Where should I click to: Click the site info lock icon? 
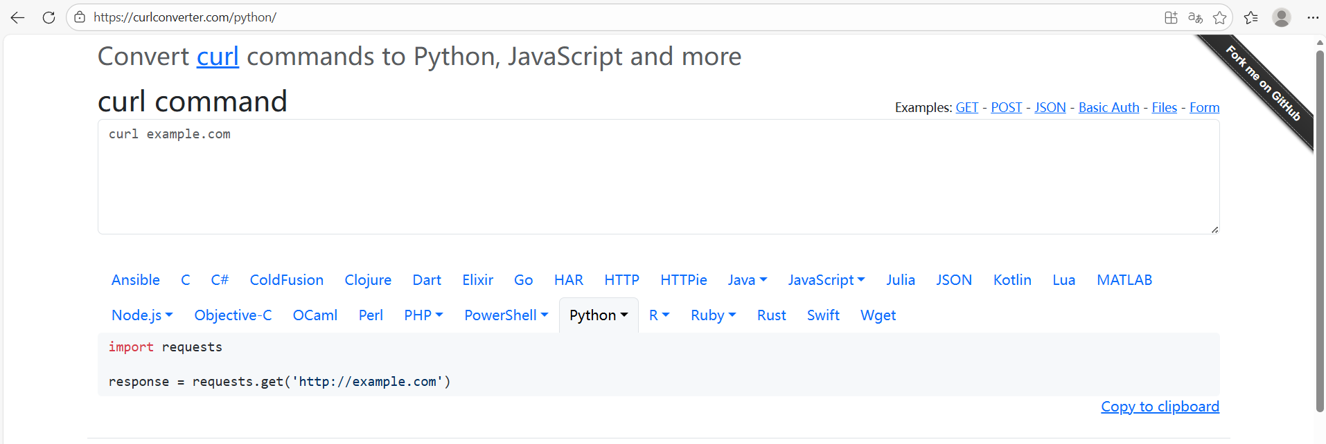[x=80, y=17]
